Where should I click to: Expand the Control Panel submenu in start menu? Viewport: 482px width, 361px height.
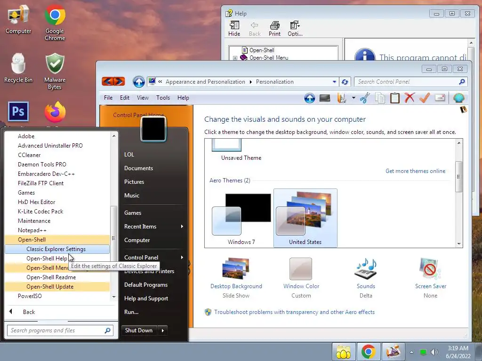[x=182, y=258]
